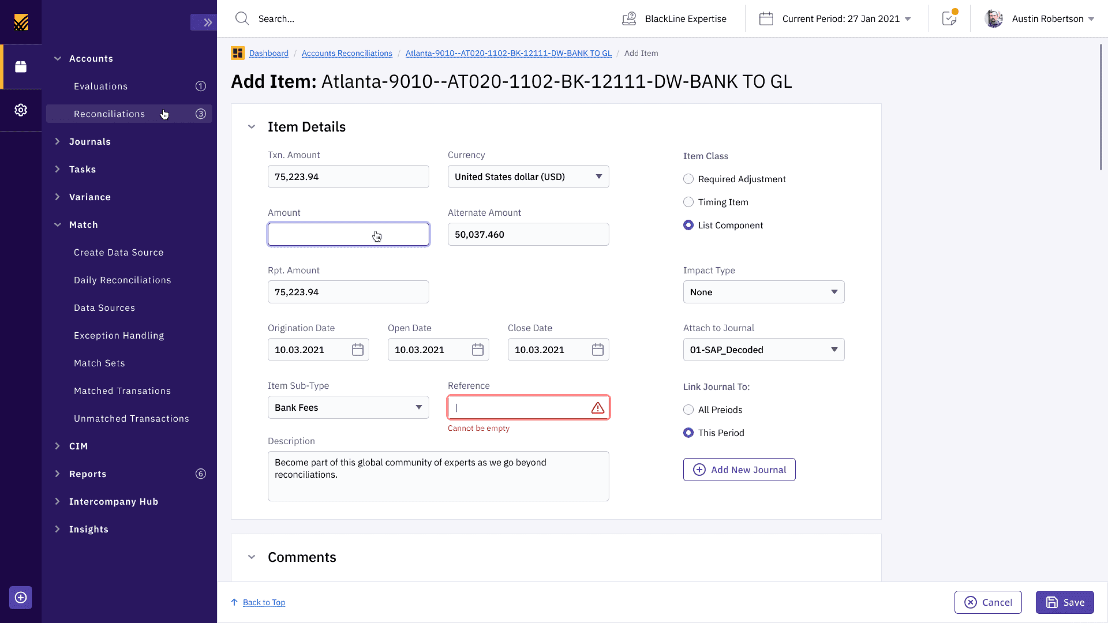Click the purple plus icon at bottom-left

click(21, 597)
